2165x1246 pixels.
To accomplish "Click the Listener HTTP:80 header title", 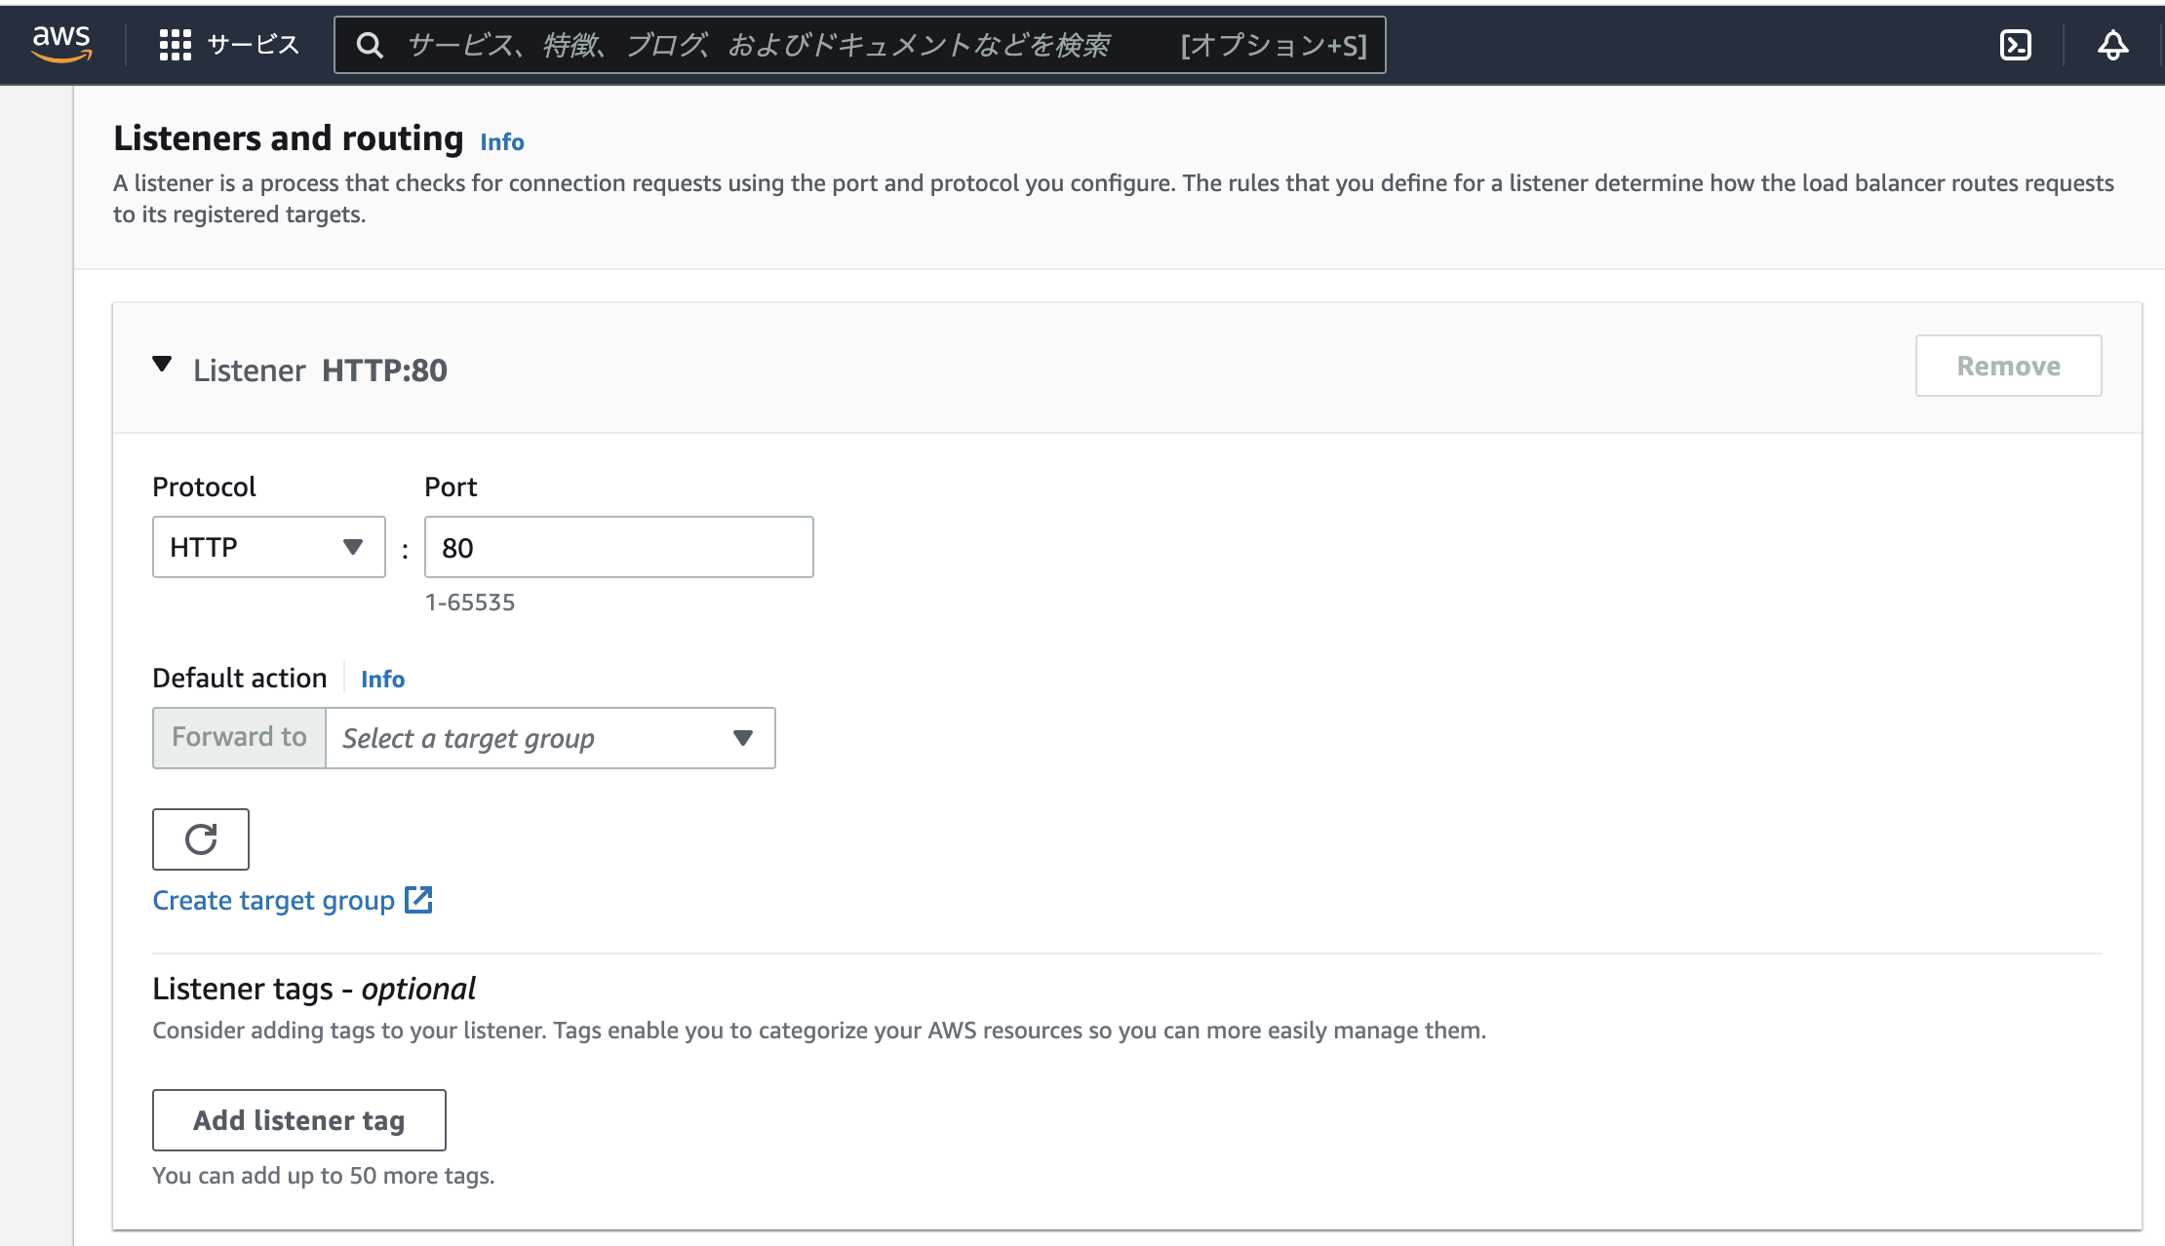I will tap(320, 370).
